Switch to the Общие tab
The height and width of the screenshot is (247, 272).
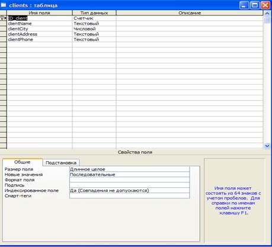pos(23,162)
